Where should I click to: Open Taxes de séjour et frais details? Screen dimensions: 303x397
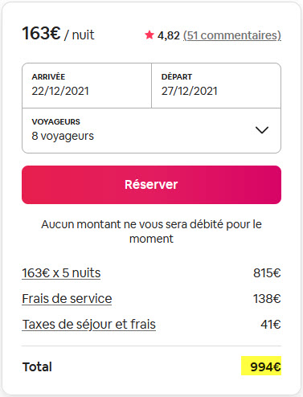89,325
